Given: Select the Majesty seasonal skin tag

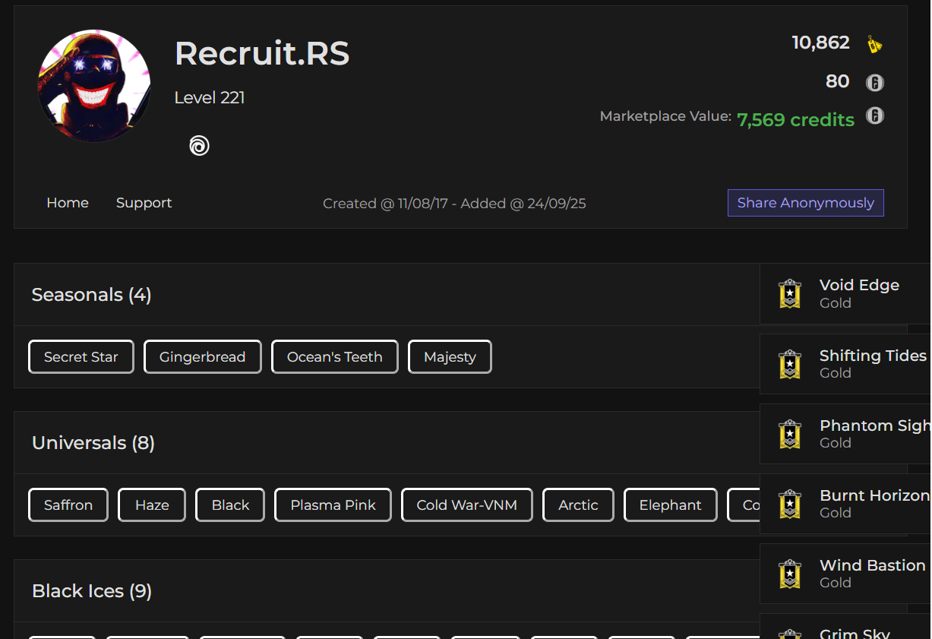Looking at the screenshot, I should [x=450, y=357].
